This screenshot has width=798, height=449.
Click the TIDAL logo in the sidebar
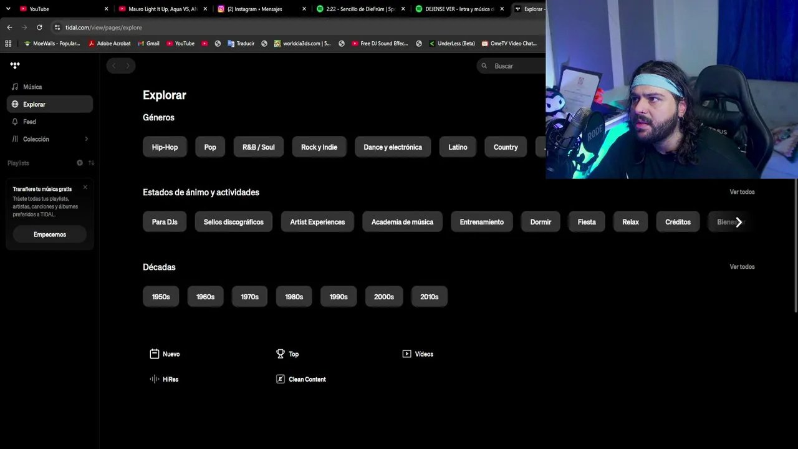click(15, 65)
